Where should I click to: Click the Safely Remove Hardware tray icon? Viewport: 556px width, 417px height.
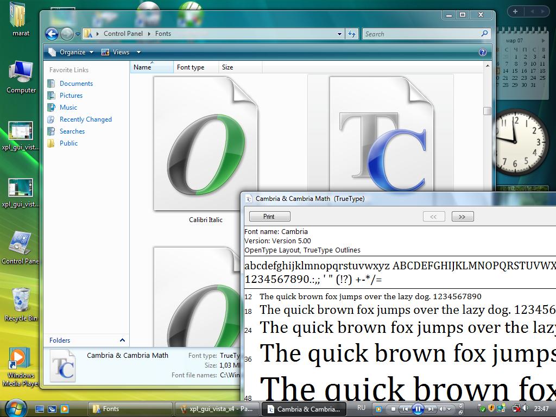coord(482,409)
